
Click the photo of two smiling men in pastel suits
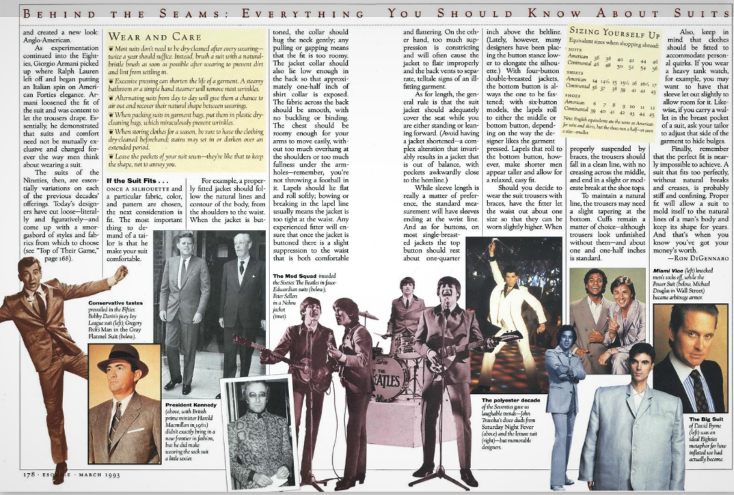point(607,320)
